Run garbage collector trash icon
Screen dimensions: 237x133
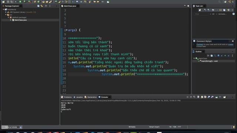(21, 127)
